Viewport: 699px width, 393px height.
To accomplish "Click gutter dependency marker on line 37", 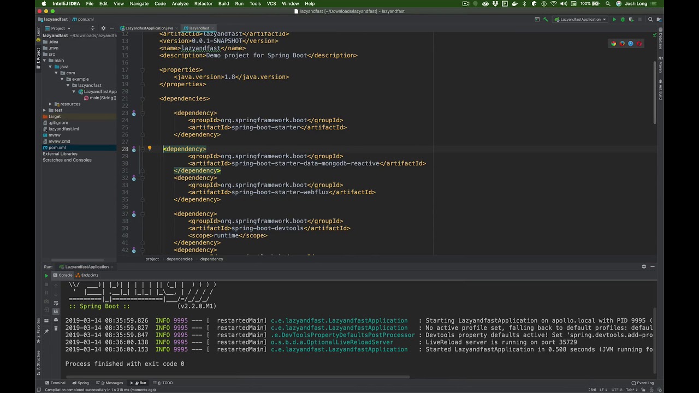I will coord(134,214).
